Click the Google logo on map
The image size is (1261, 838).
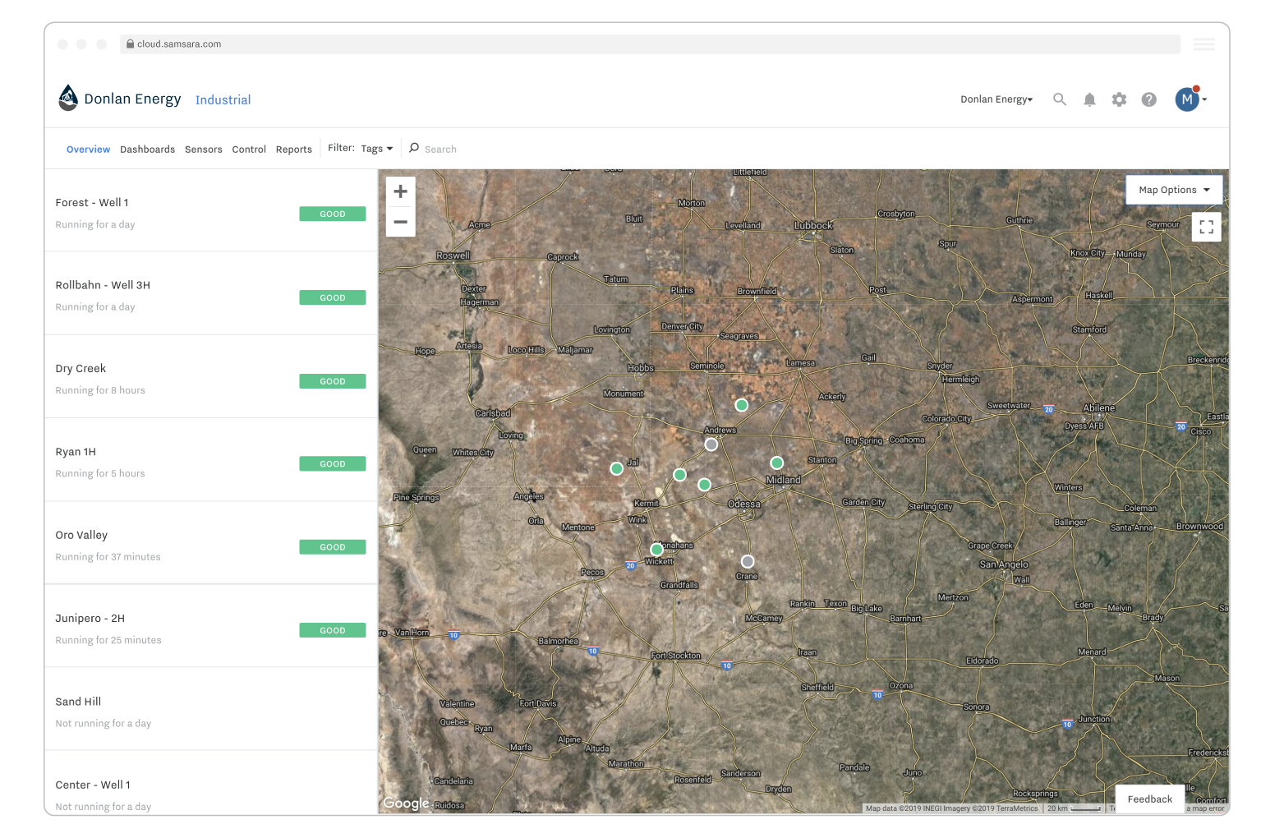pos(407,803)
